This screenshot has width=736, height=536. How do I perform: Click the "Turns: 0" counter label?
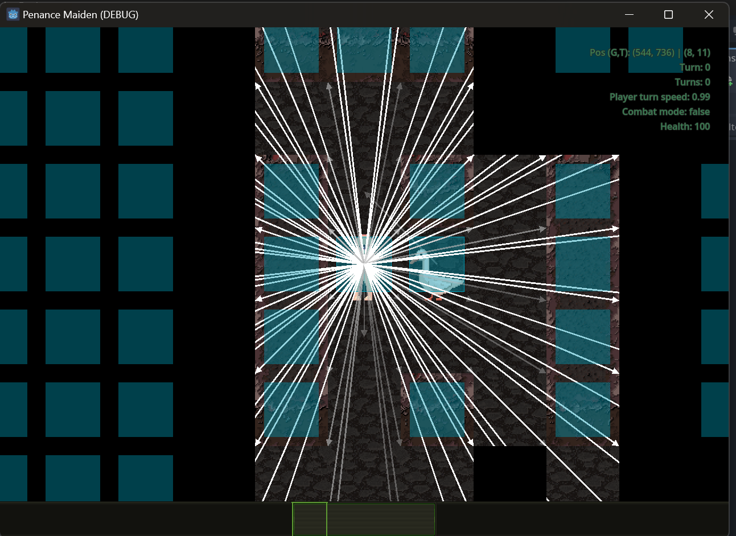tap(692, 82)
